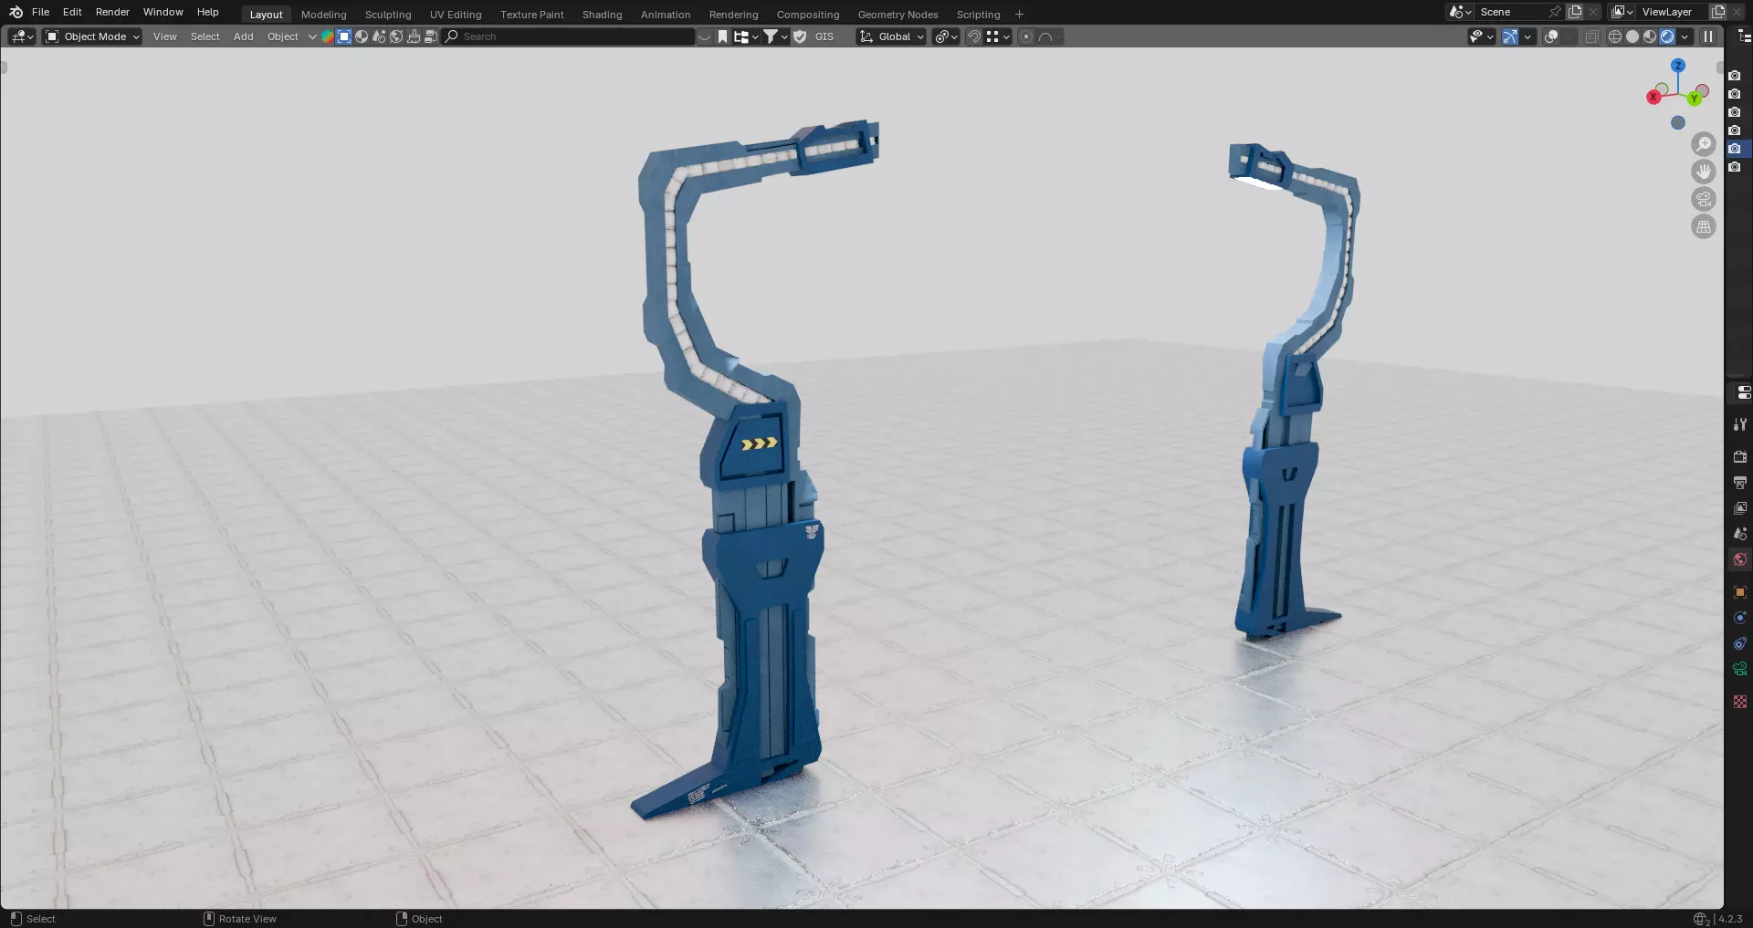Screen dimensions: 1753x928
Task: Open the Scene properties tab
Action: 1740,533
